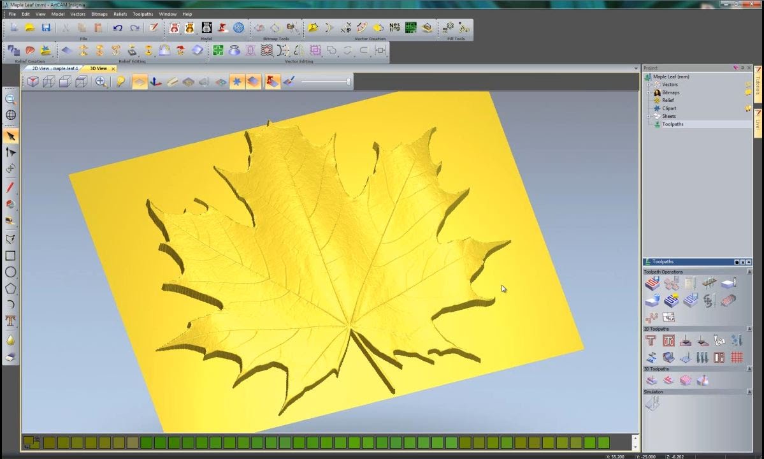Viewport: 764px width, 459px height.
Task: Open the Nesting tool icon
Action: point(394,28)
